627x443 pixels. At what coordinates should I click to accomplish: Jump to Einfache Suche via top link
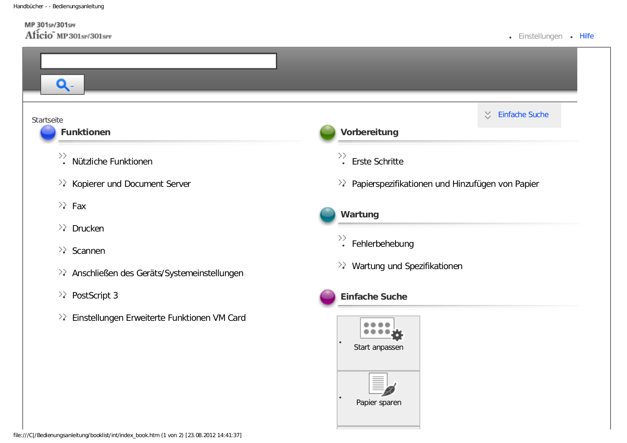coord(523,115)
